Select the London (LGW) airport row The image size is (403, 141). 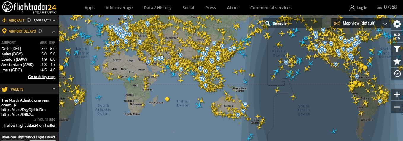[29, 59]
